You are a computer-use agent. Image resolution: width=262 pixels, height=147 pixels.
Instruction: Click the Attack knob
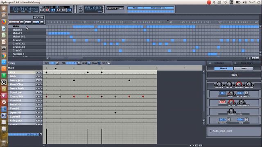point(219,84)
